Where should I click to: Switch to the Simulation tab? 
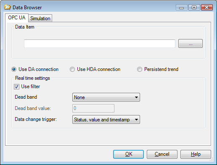(40, 18)
